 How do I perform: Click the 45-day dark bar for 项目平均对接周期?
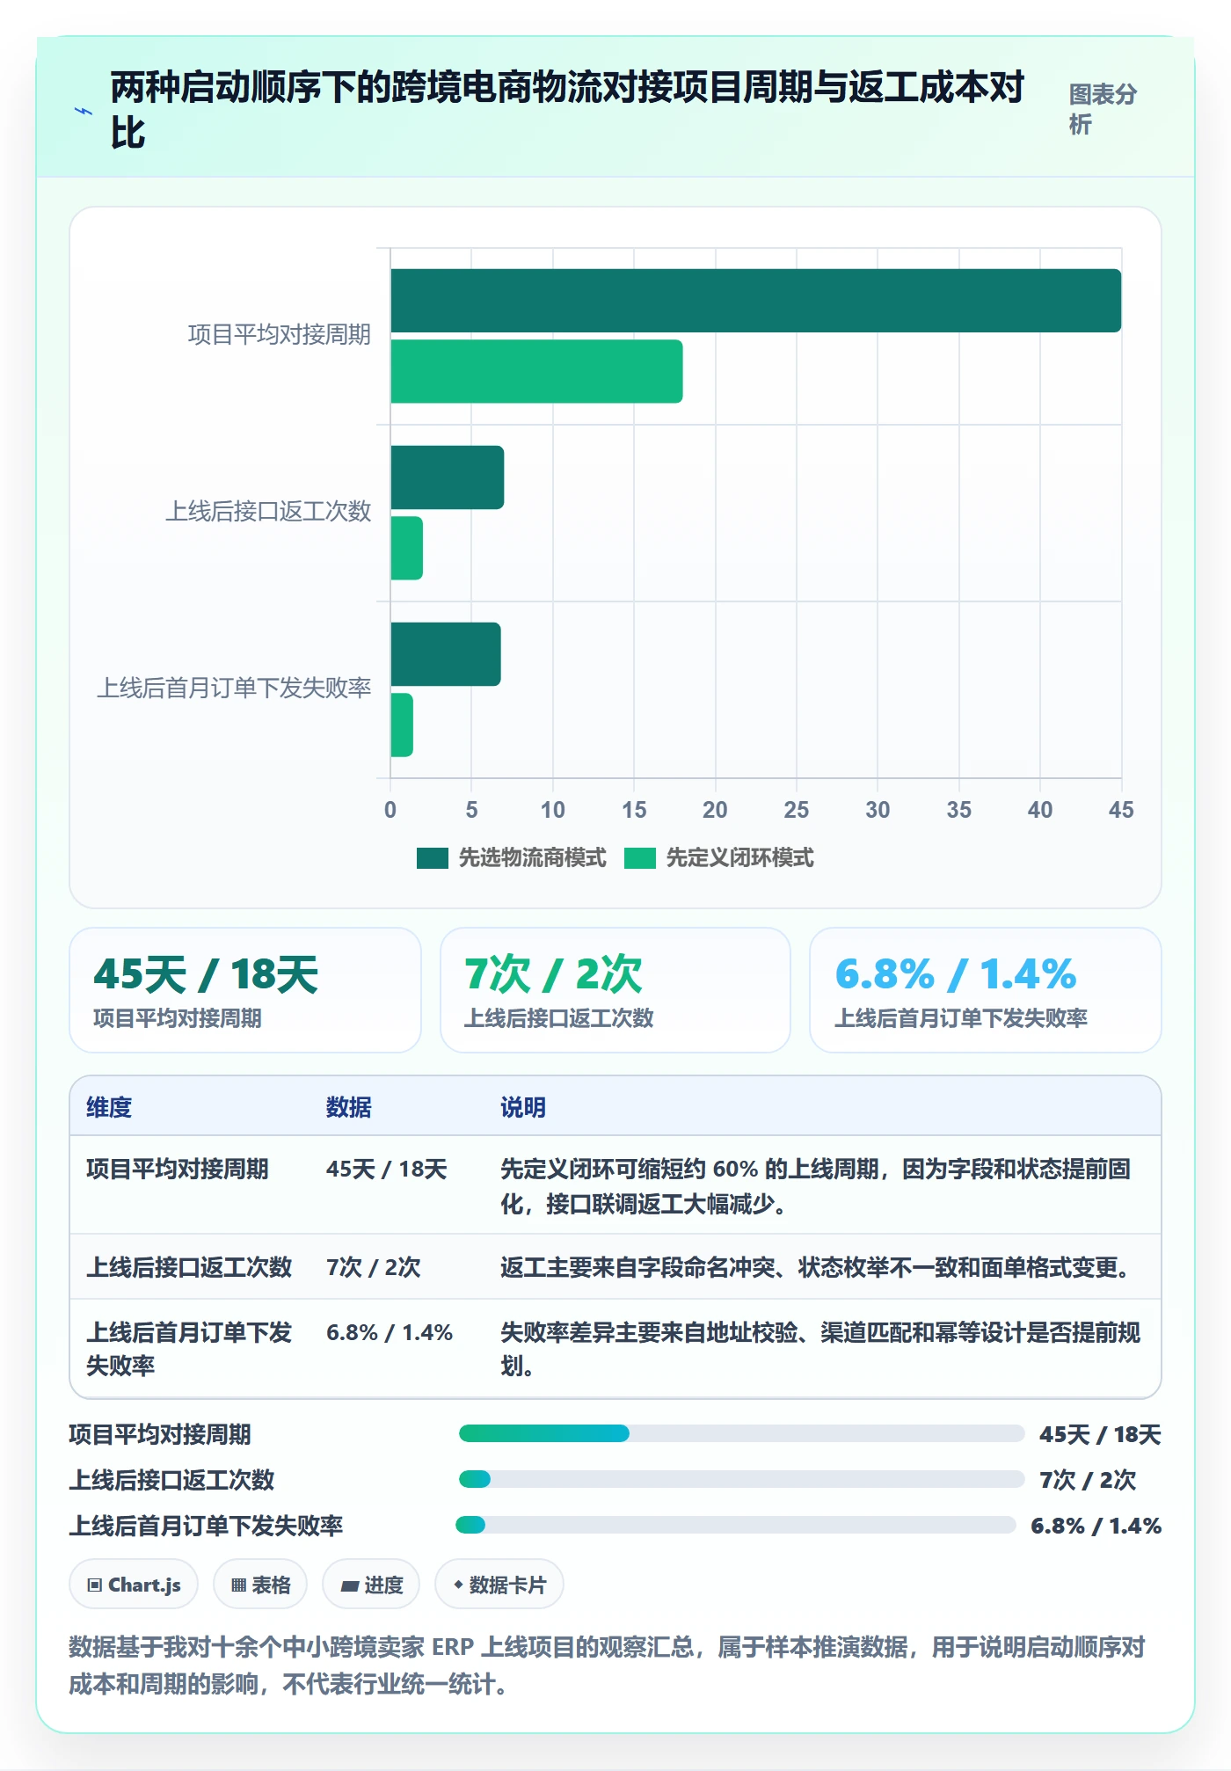(756, 301)
